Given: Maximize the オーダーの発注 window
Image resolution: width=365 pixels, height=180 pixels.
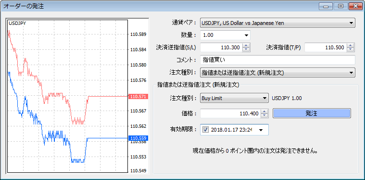Looking at the screenshot, I should (340, 6).
